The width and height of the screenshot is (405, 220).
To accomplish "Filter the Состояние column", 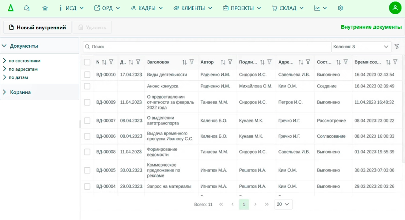I will tap(346, 62).
